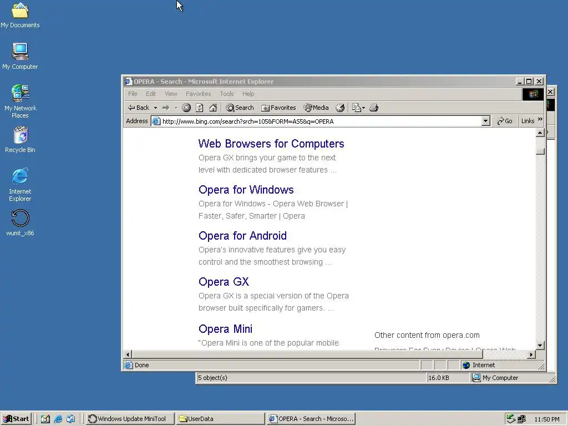Open the History toolbar icon
This screenshot has height=426, width=568.
click(340, 108)
